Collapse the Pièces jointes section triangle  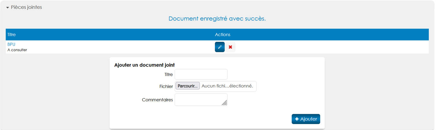(7, 8)
